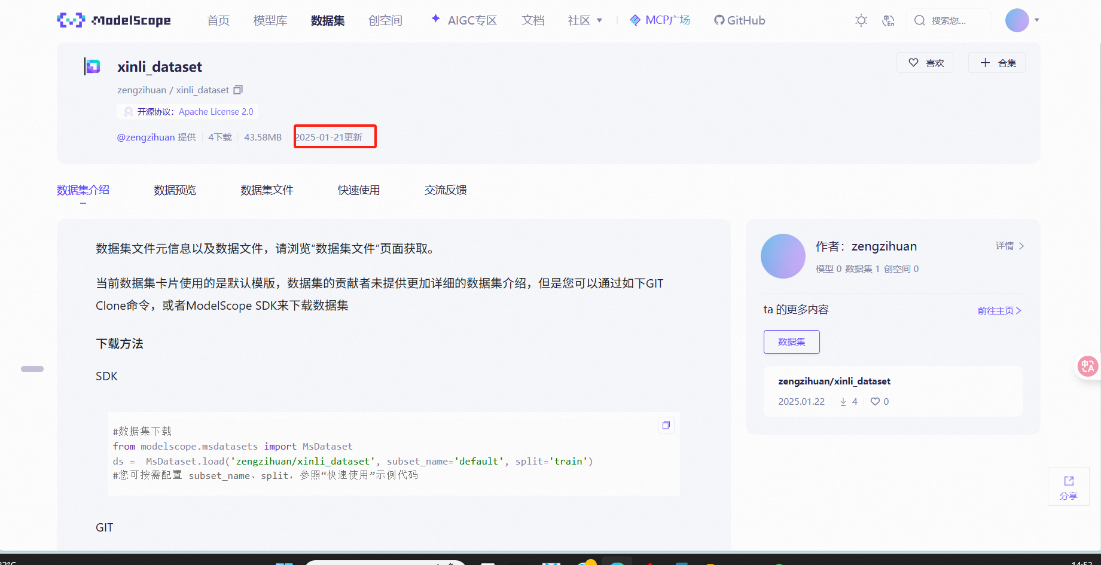Click the 喜欢 like button
1101x565 pixels.
pyautogui.click(x=925, y=63)
